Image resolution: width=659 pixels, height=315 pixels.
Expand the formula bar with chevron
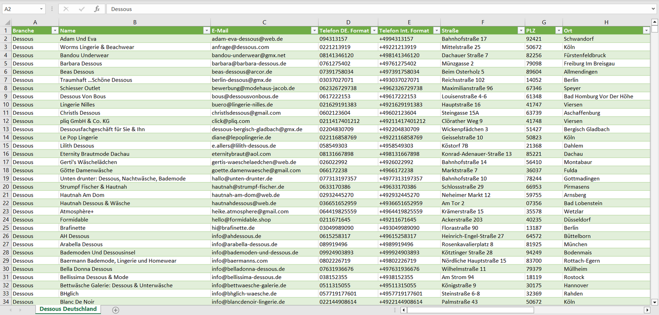[654, 9]
